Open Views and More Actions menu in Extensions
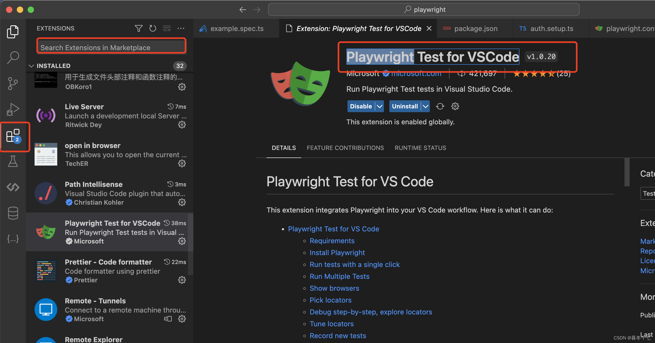The image size is (655, 343). tap(181, 28)
